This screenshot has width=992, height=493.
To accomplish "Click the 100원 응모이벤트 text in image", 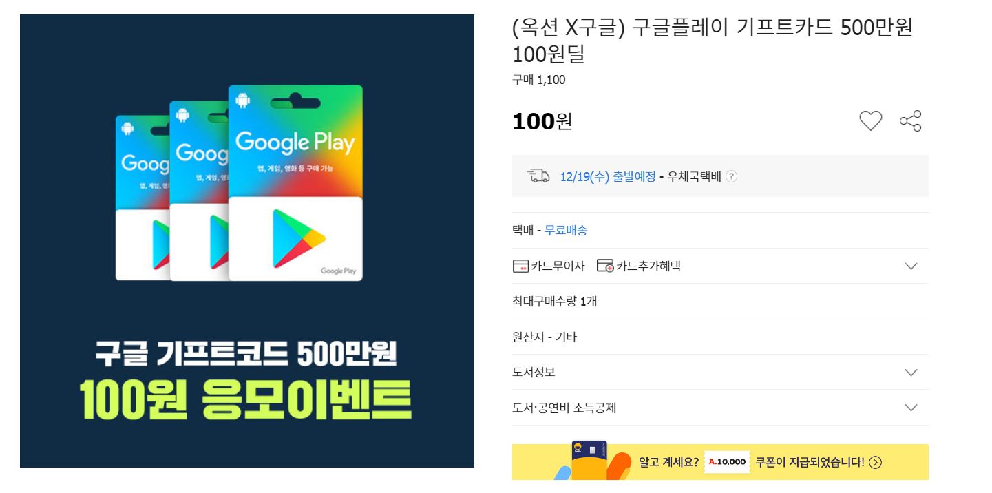I will pos(246,400).
